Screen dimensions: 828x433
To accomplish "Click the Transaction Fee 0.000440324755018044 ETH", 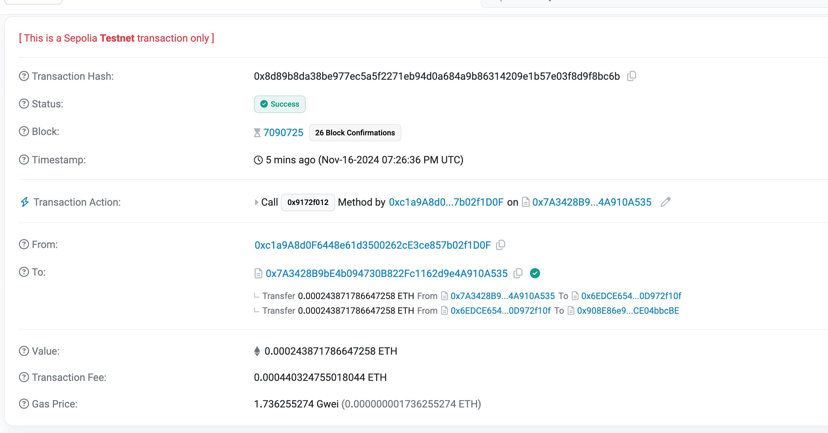I will click(320, 378).
